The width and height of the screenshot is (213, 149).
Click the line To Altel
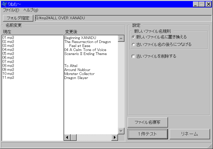(x=71, y=66)
